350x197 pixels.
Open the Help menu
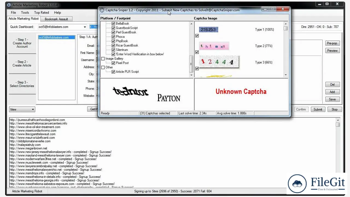[x=57, y=13]
